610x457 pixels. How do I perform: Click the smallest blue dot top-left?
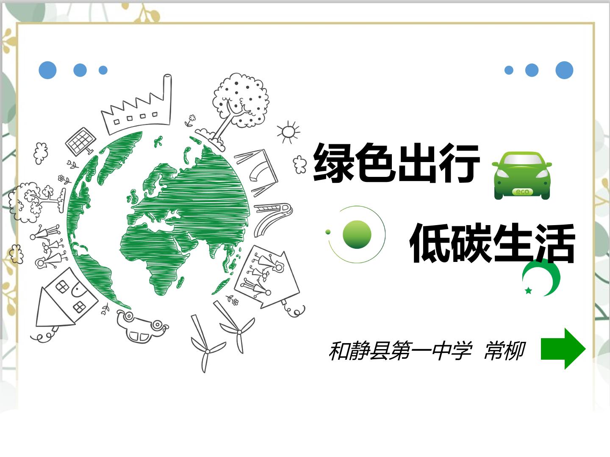[x=103, y=70]
